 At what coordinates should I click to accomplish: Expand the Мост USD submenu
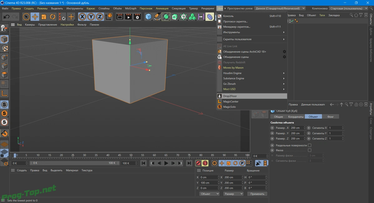(x=252, y=89)
